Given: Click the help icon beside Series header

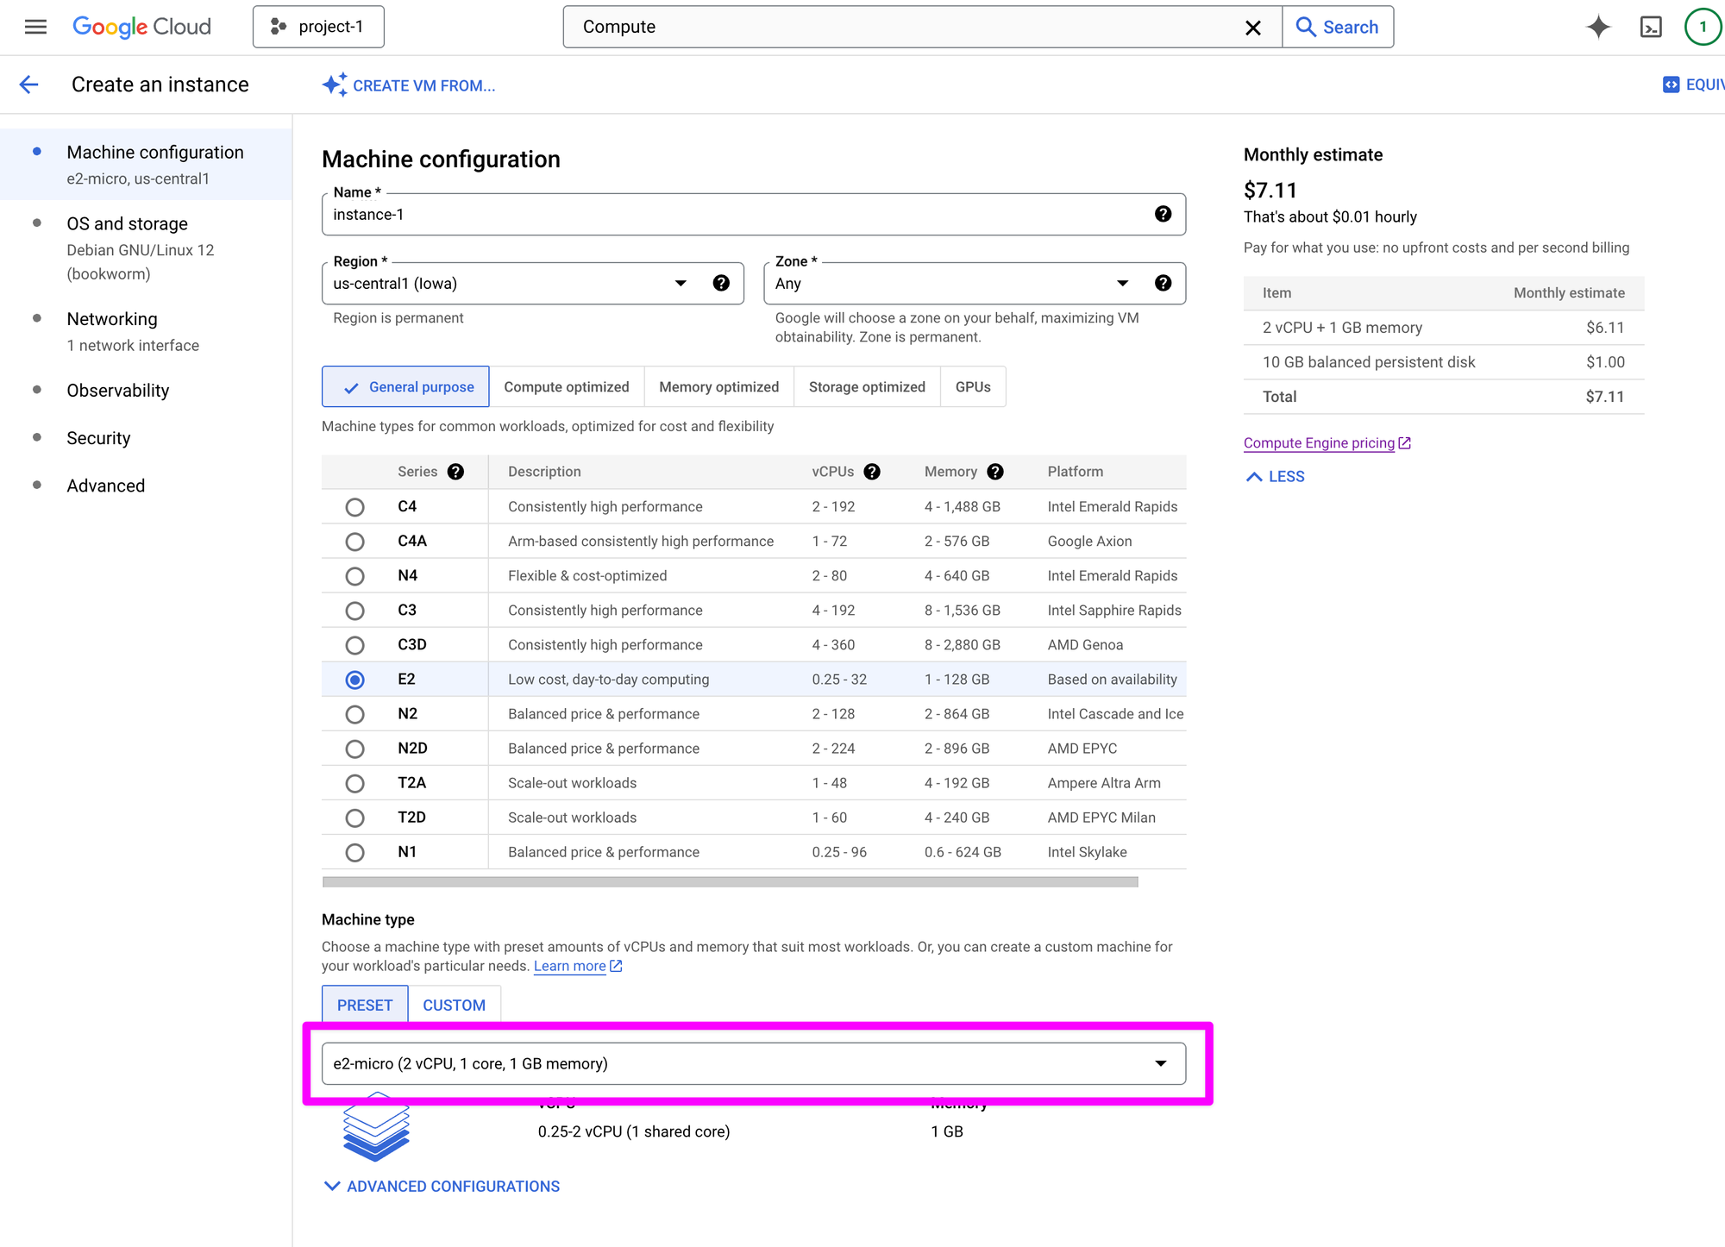Looking at the screenshot, I should (x=455, y=472).
